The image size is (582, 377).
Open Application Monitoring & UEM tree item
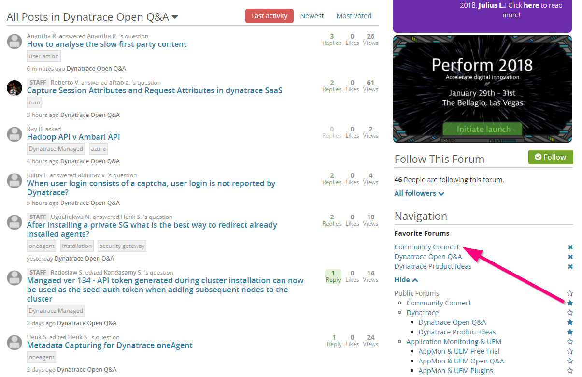[x=454, y=342]
